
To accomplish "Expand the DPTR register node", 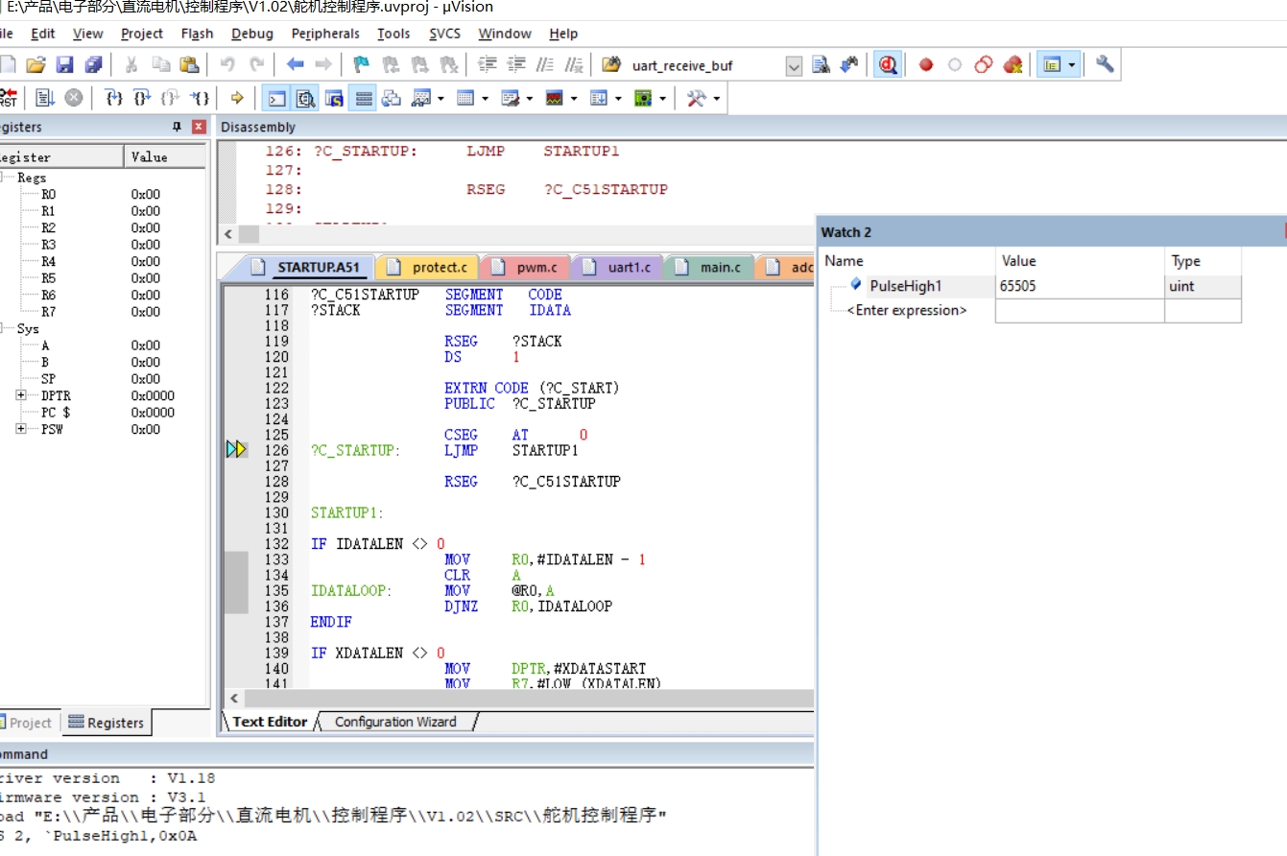I will click(x=21, y=395).
